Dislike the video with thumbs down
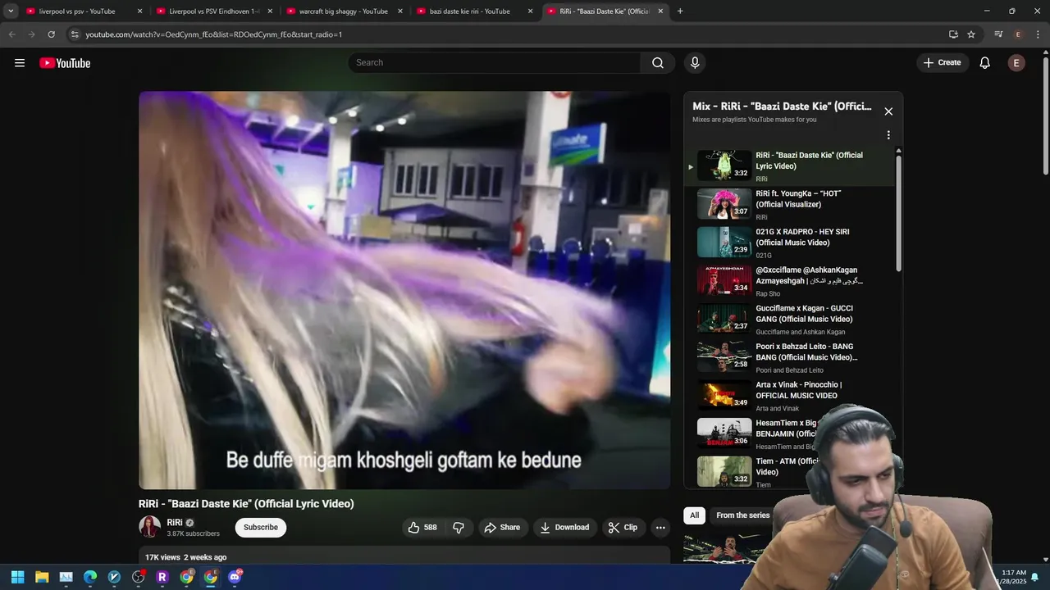1050x590 pixels. point(459,528)
